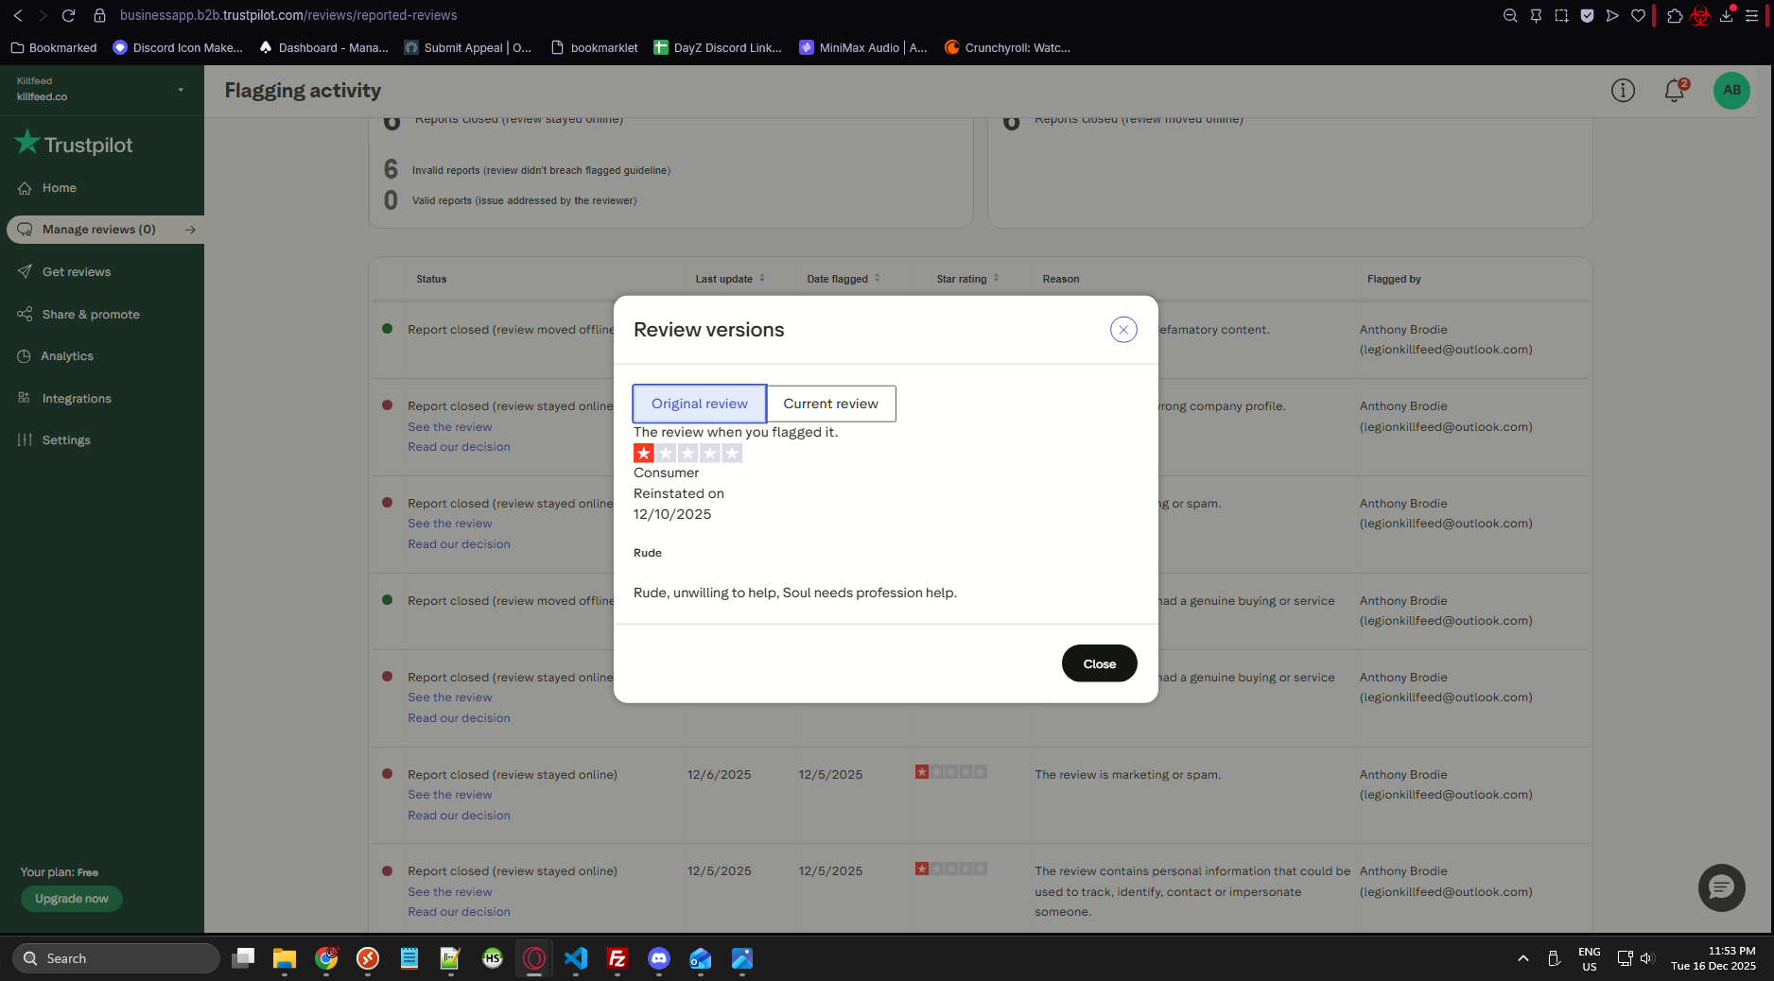The image size is (1774, 981).
Task: Click the zoom out magnifier icon in toolbar
Action: 1510,15
